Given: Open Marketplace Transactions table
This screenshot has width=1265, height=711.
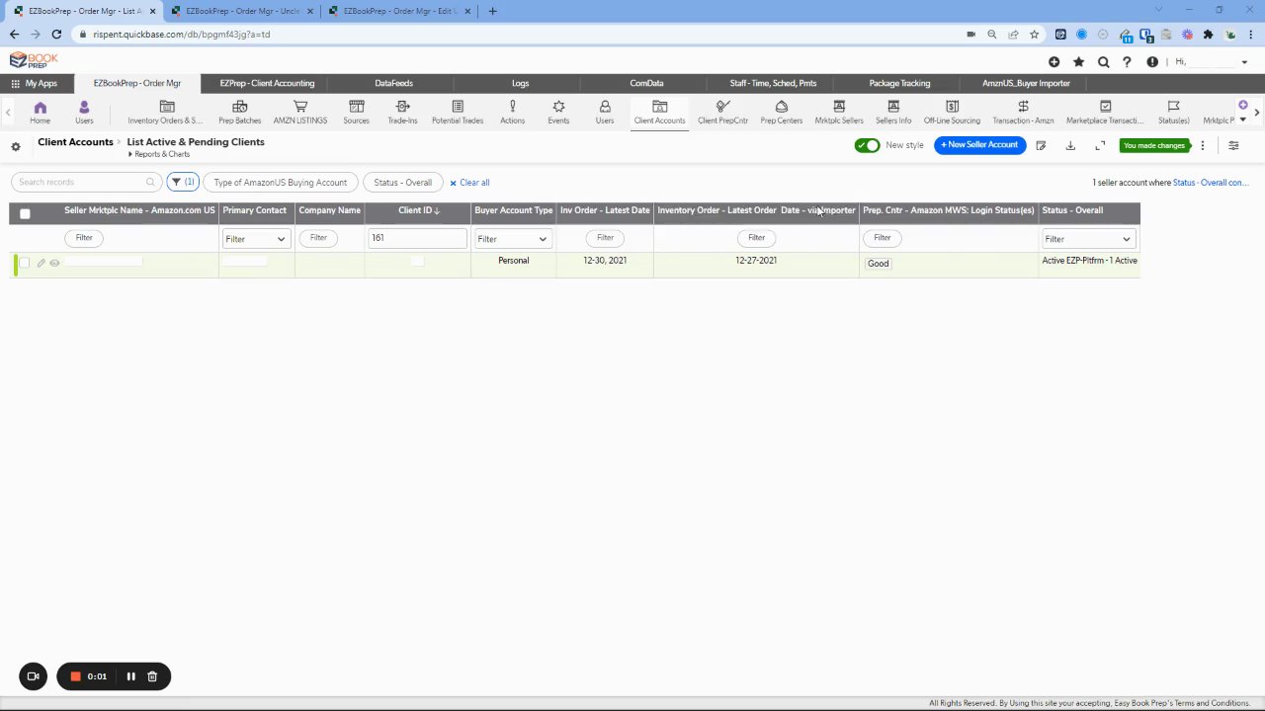Looking at the screenshot, I should pyautogui.click(x=1105, y=112).
